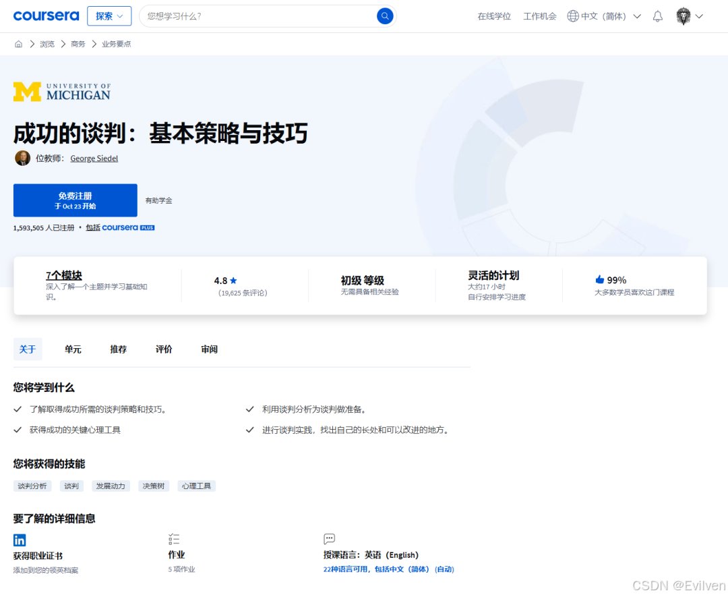Image resolution: width=728 pixels, height=597 pixels.
Task: Click the 决策树 skill tag
Action: click(x=154, y=486)
